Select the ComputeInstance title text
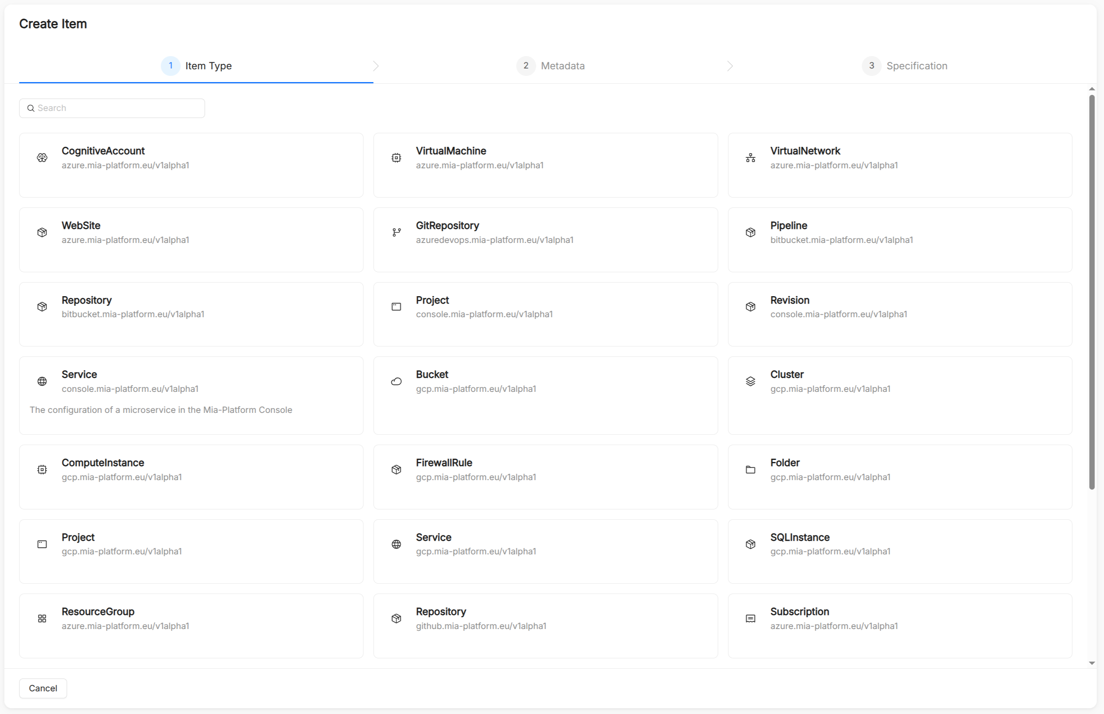Screen dimensions: 1104x714 102,463
